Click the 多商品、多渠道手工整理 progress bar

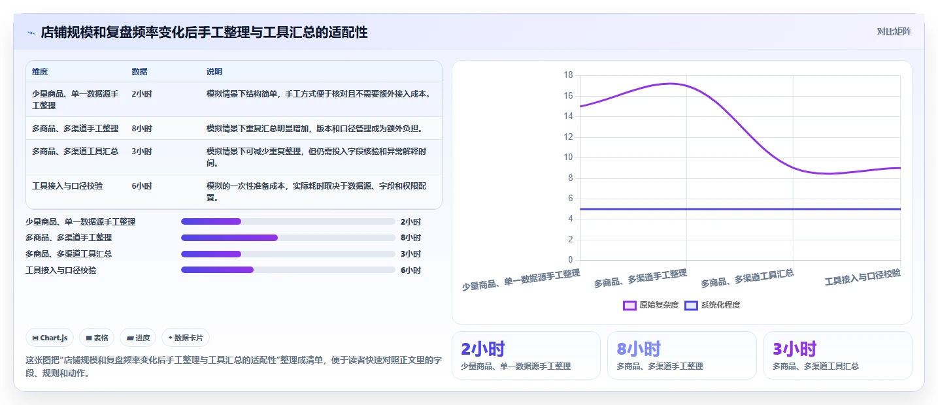(x=288, y=238)
